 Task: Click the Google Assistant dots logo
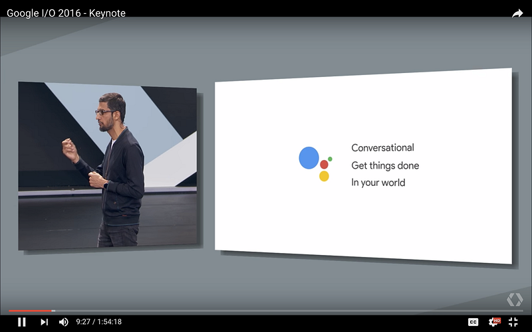(315, 164)
